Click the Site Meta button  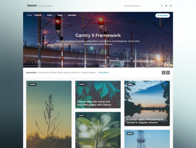tap(163, 15)
